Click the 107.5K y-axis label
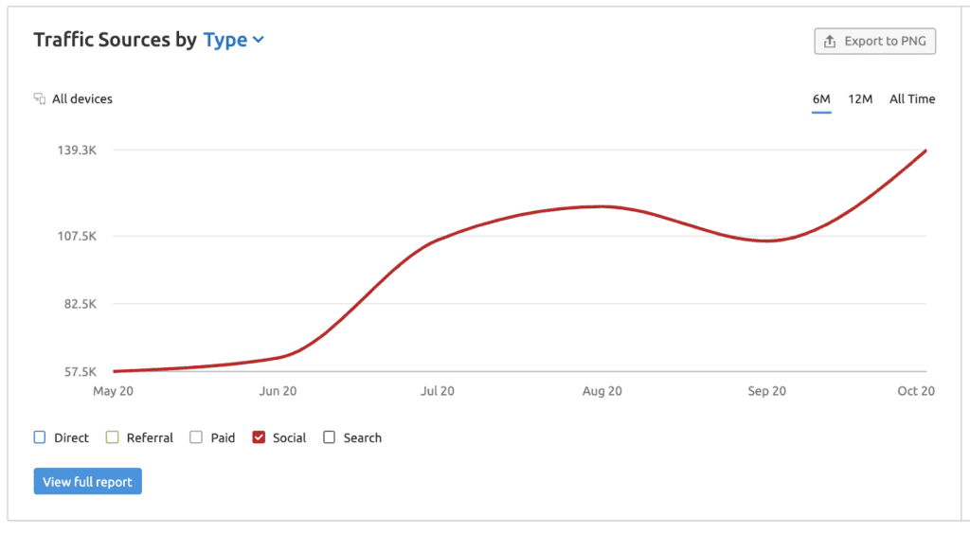Viewport: 970px width, 534px height. pyautogui.click(x=78, y=236)
